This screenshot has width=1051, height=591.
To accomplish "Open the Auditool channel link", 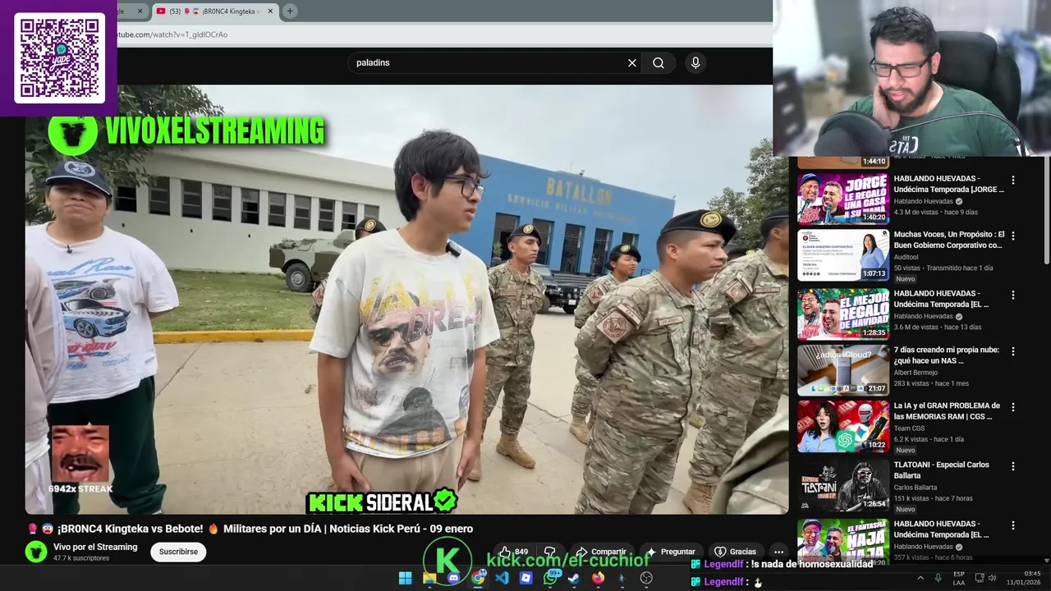I will tap(906, 257).
